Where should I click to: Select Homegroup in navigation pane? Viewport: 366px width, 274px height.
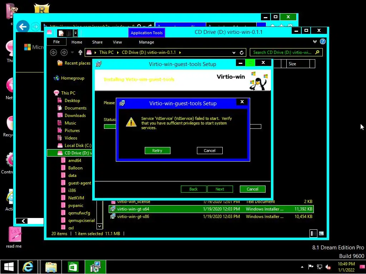[x=69, y=78]
